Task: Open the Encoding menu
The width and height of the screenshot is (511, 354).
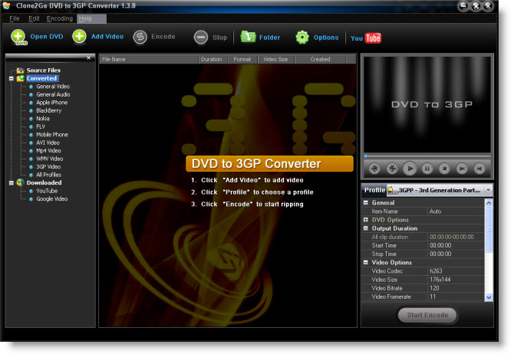Action: pyautogui.click(x=60, y=18)
